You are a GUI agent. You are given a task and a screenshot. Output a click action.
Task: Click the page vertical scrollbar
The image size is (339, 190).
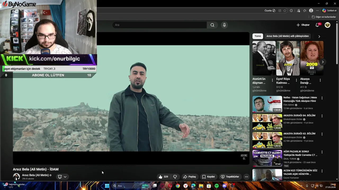pyautogui.click(x=337, y=100)
